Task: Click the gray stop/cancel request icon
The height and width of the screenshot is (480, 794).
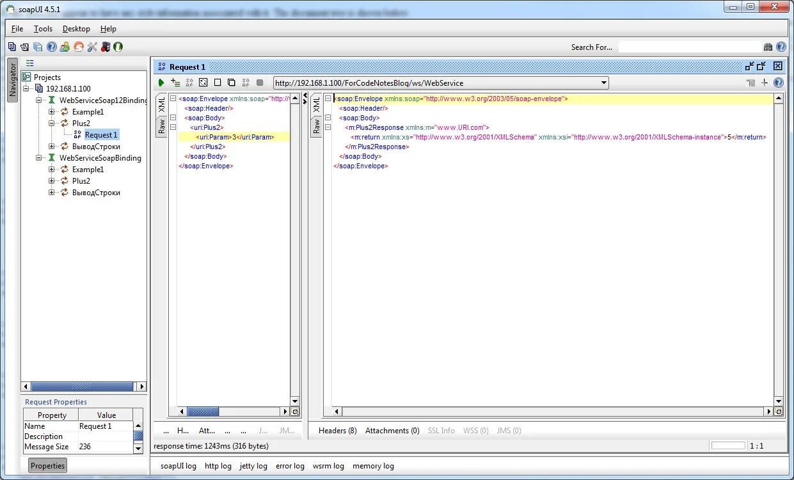Action: point(260,83)
